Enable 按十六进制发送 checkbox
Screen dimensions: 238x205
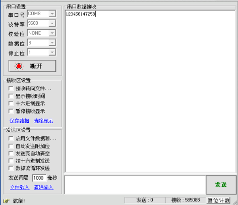[x=11, y=161]
